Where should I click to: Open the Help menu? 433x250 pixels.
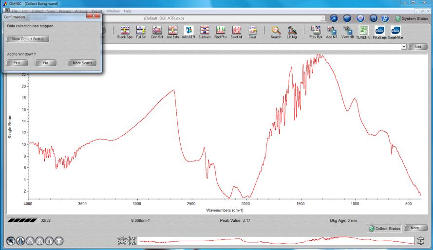coord(128,11)
